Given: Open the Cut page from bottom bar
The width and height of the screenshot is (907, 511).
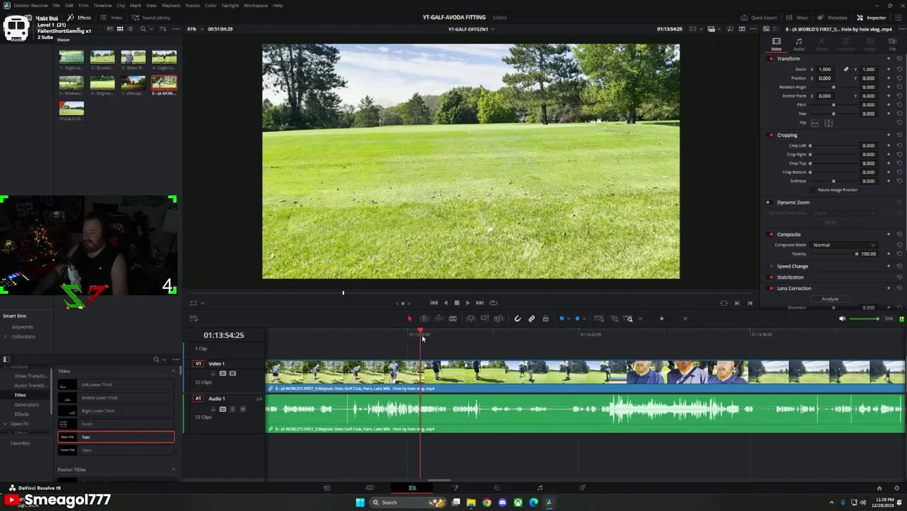Looking at the screenshot, I should click(x=370, y=488).
